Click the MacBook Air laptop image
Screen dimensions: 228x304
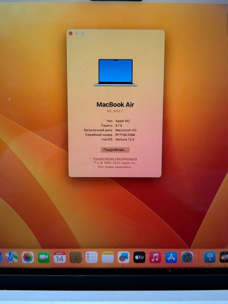(116, 73)
